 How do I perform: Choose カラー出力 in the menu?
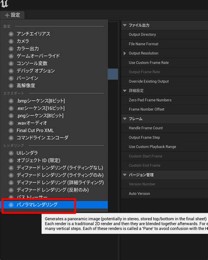pos(28,49)
